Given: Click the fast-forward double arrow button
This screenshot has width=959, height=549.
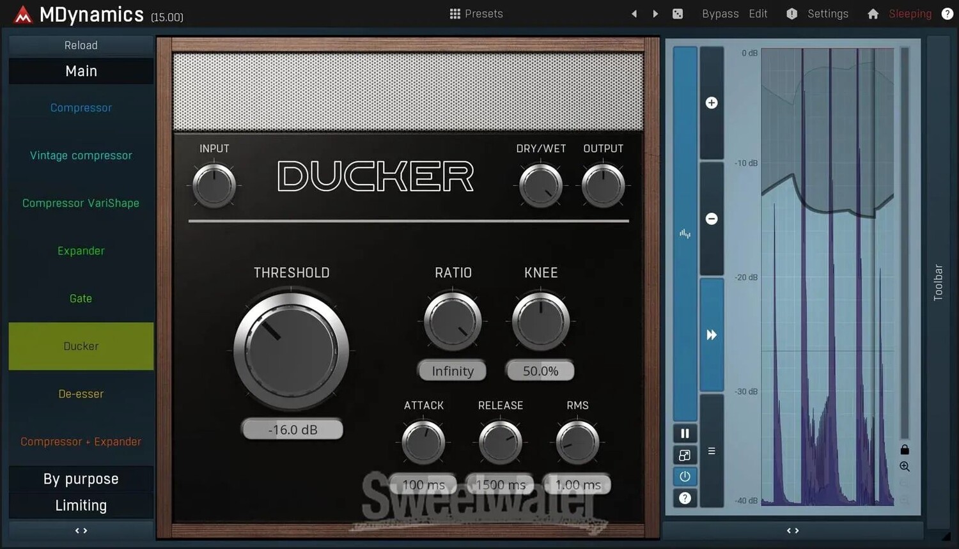Looking at the screenshot, I should point(712,335).
